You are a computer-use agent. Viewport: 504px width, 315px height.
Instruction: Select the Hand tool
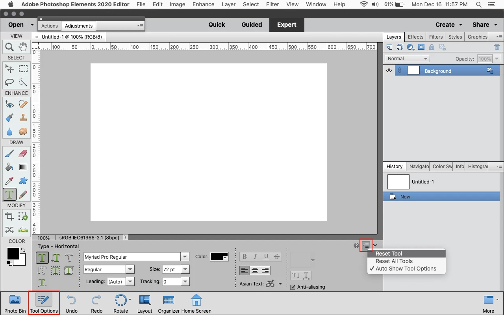[23, 47]
